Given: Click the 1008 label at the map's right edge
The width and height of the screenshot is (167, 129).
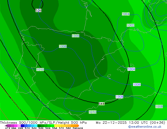Looking at the screenshot, I should [159, 106].
